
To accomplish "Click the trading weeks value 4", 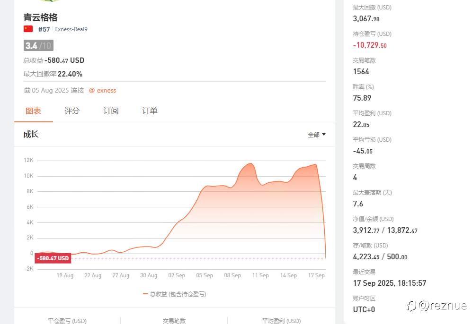I will click(355, 177).
